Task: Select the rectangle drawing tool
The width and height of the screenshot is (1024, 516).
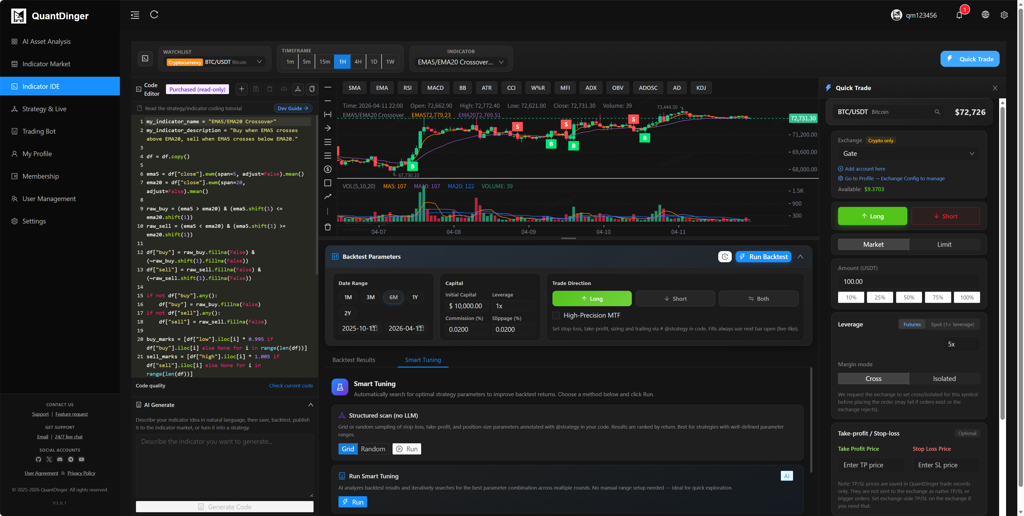Action: click(328, 183)
